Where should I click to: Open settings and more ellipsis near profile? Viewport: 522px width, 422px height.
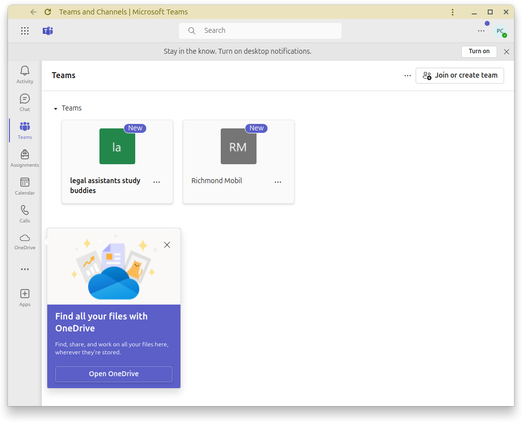click(x=481, y=31)
